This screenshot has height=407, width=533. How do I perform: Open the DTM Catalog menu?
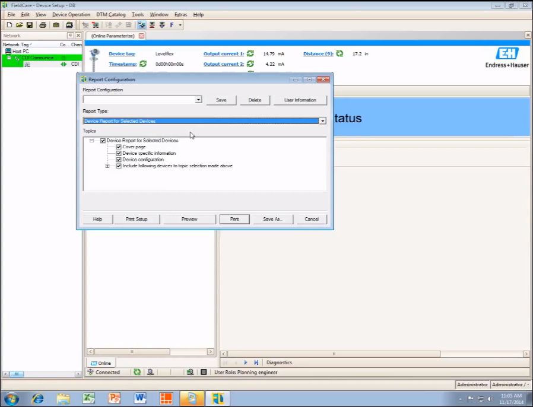click(x=110, y=14)
